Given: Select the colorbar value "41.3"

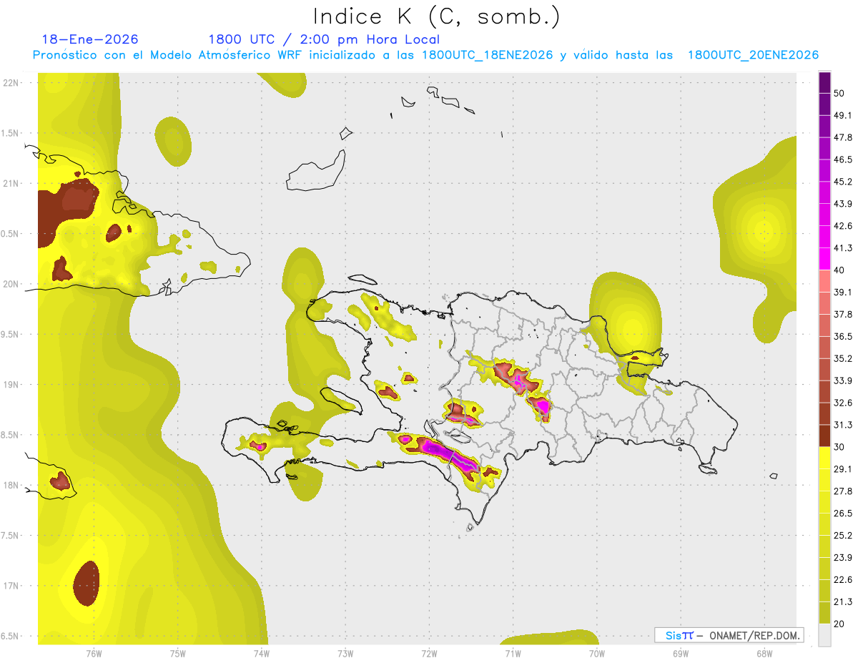Looking at the screenshot, I should 843,248.
